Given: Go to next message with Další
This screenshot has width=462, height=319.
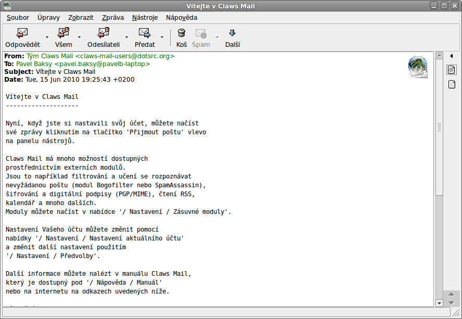Looking at the screenshot, I should pos(232,34).
